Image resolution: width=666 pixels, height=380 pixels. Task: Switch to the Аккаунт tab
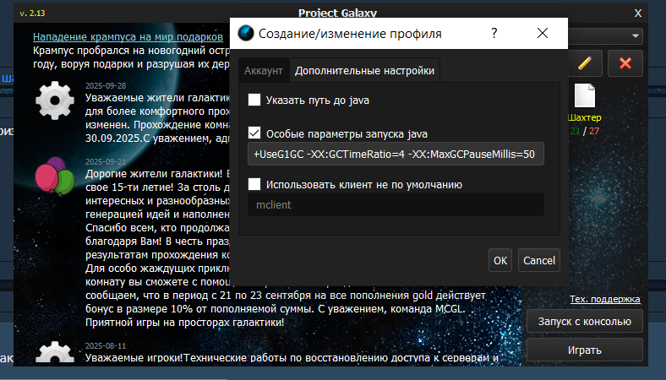(x=263, y=71)
